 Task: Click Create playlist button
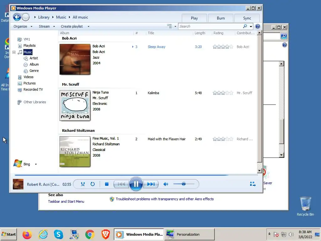pyautogui.click(x=72, y=26)
